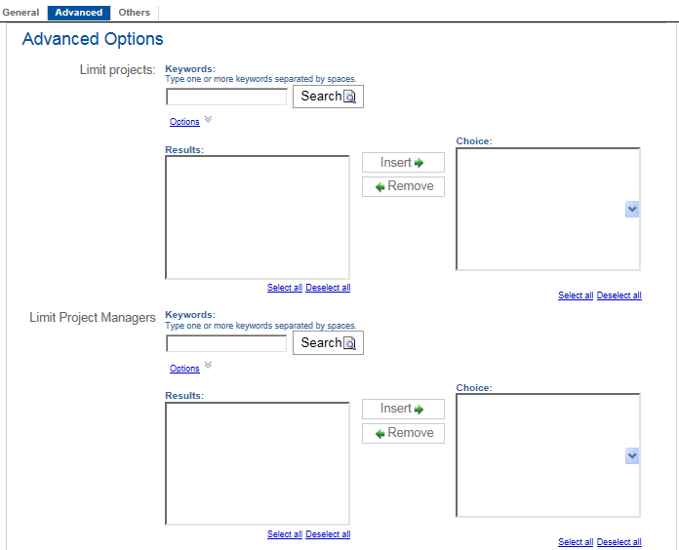Open dropdown arrow in Project Managers Choice box
The image size is (679, 550).
(x=632, y=455)
